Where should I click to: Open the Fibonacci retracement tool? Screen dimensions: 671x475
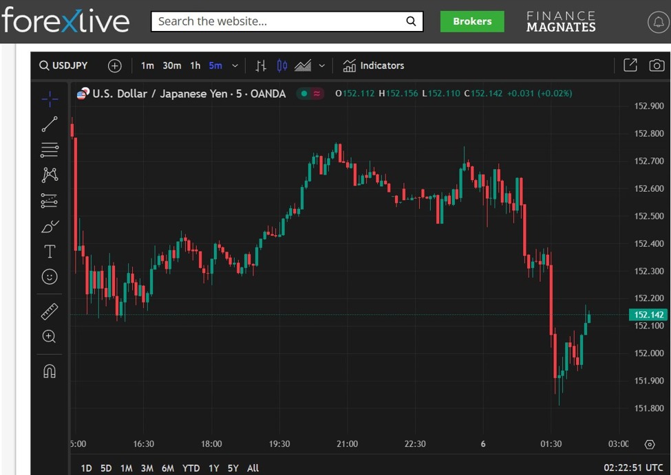pyautogui.click(x=50, y=150)
